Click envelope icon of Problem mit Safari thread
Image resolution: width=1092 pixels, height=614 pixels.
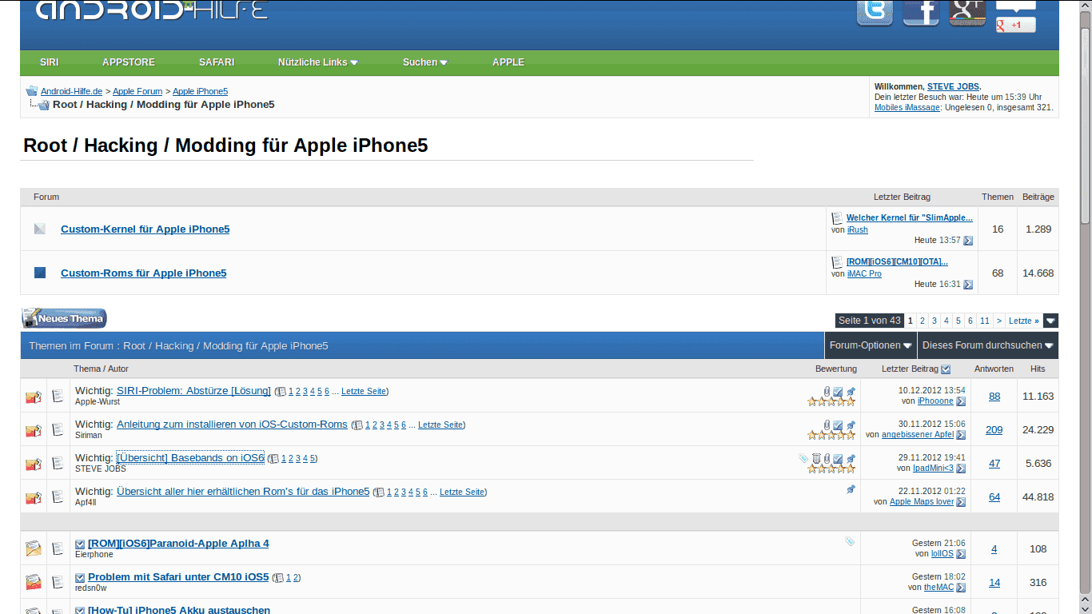click(x=33, y=582)
